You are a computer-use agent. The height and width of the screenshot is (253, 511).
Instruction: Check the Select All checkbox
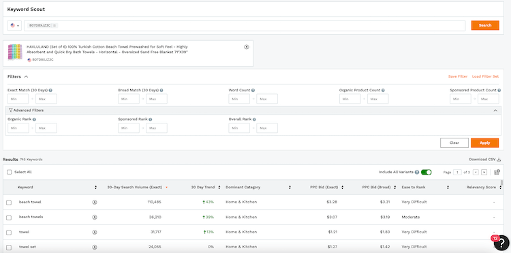coord(9,172)
